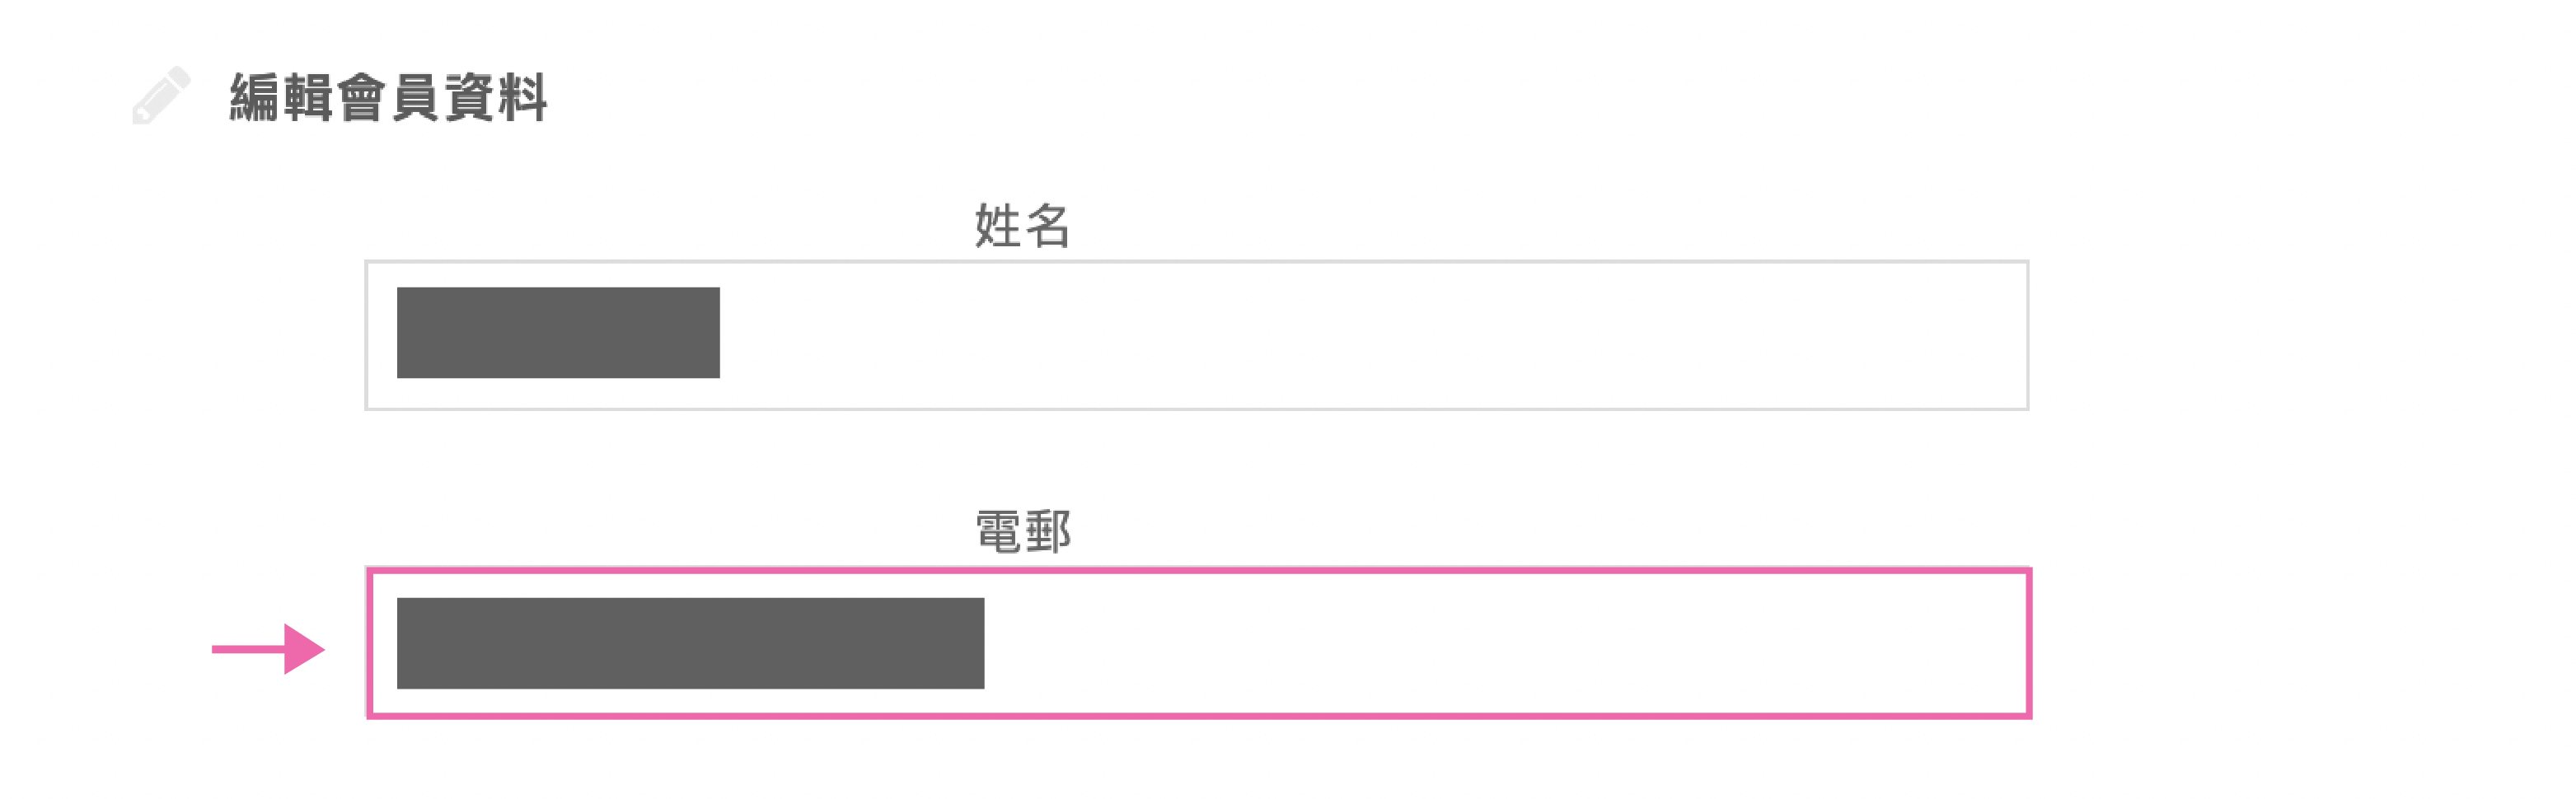The width and height of the screenshot is (2576, 799).
Task: Click the redacted name value
Action: pyautogui.click(x=558, y=333)
